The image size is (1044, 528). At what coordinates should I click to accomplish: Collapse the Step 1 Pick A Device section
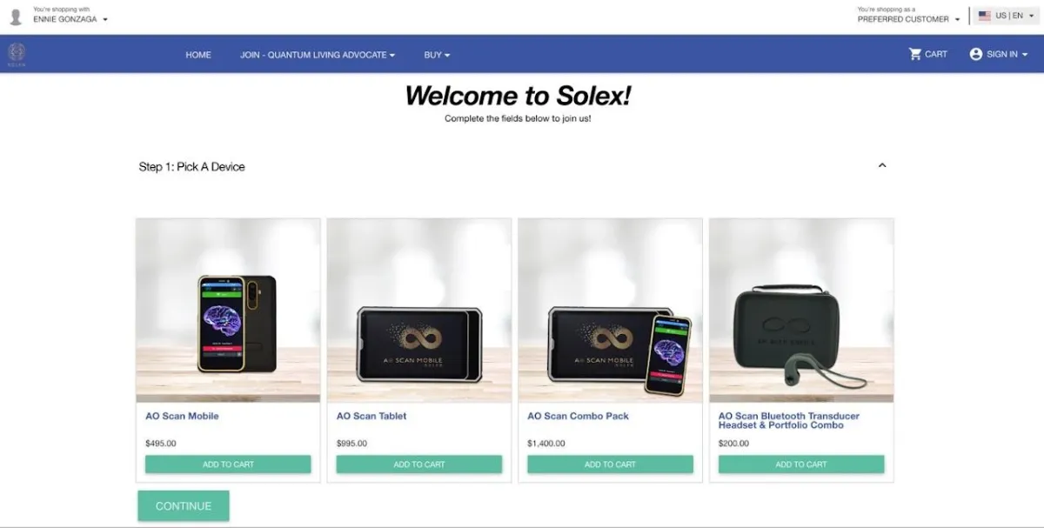[882, 165]
